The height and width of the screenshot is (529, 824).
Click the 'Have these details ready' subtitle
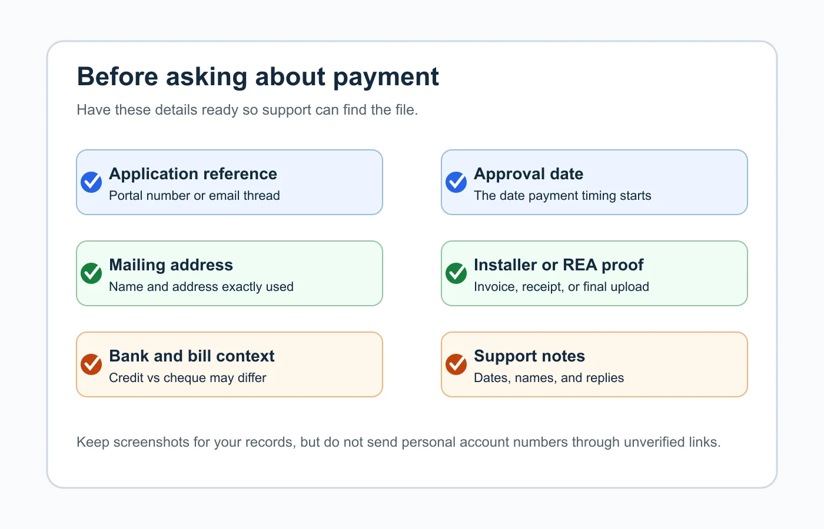[247, 110]
